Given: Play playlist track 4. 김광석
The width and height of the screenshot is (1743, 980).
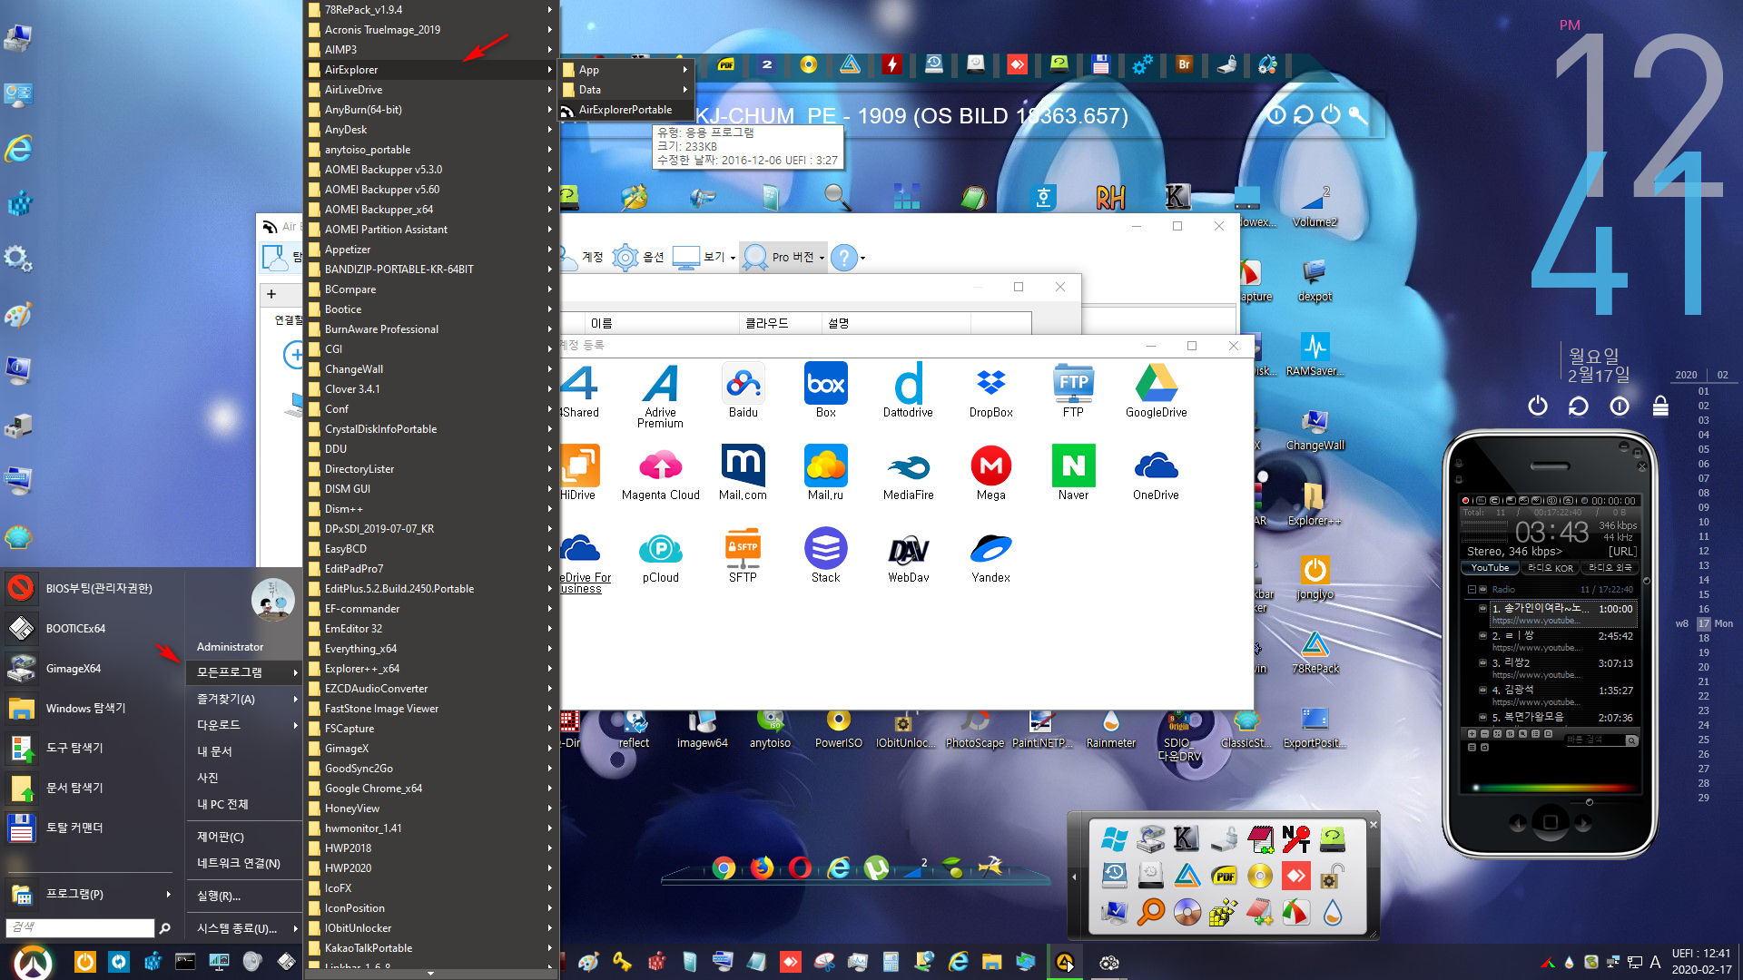Looking at the screenshot, I should 1556,695.
